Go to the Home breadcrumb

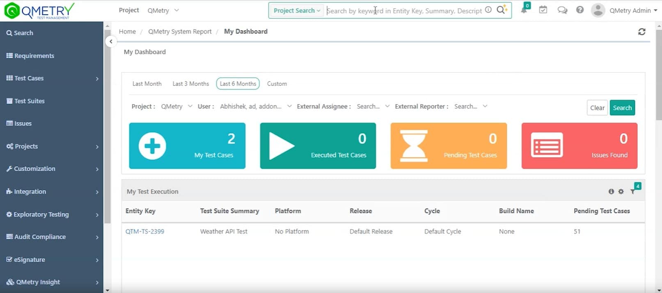127,32
